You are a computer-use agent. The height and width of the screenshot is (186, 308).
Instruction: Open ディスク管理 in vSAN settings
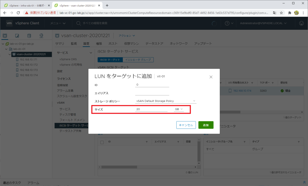point(68,115)
